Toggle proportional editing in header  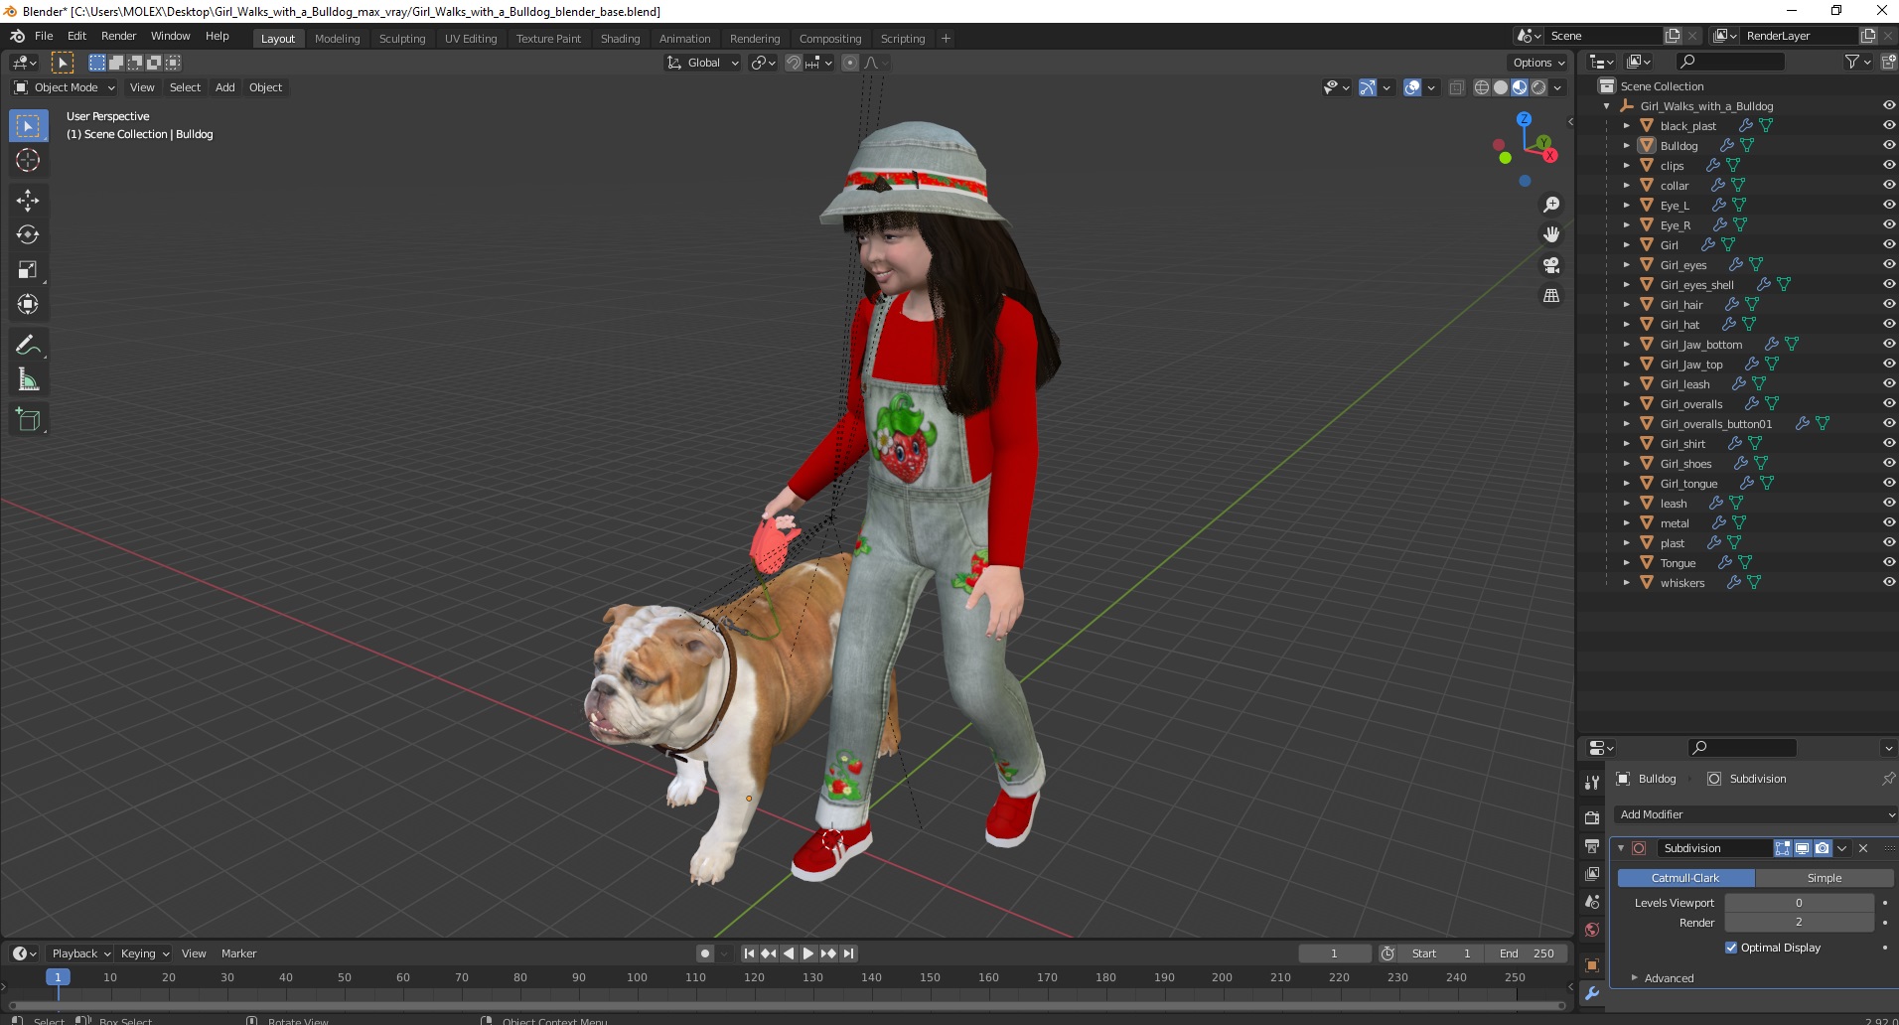[x=850, y=63]
